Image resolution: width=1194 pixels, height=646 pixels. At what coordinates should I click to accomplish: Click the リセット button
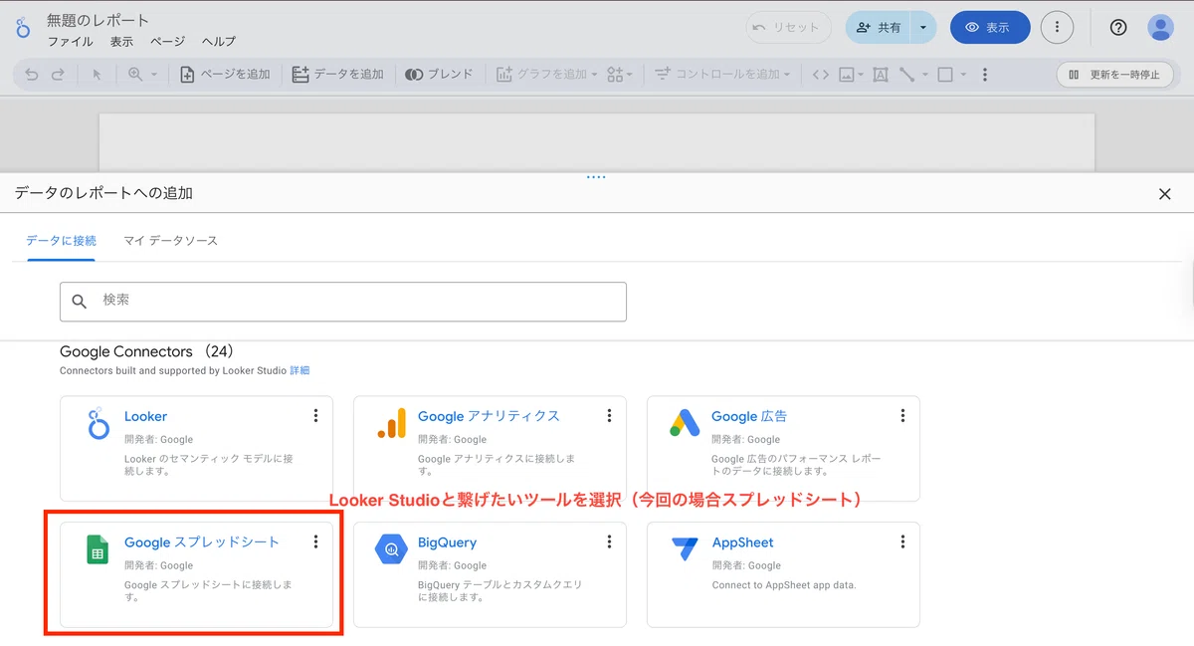pyautogui.click(x=789, y=28)
